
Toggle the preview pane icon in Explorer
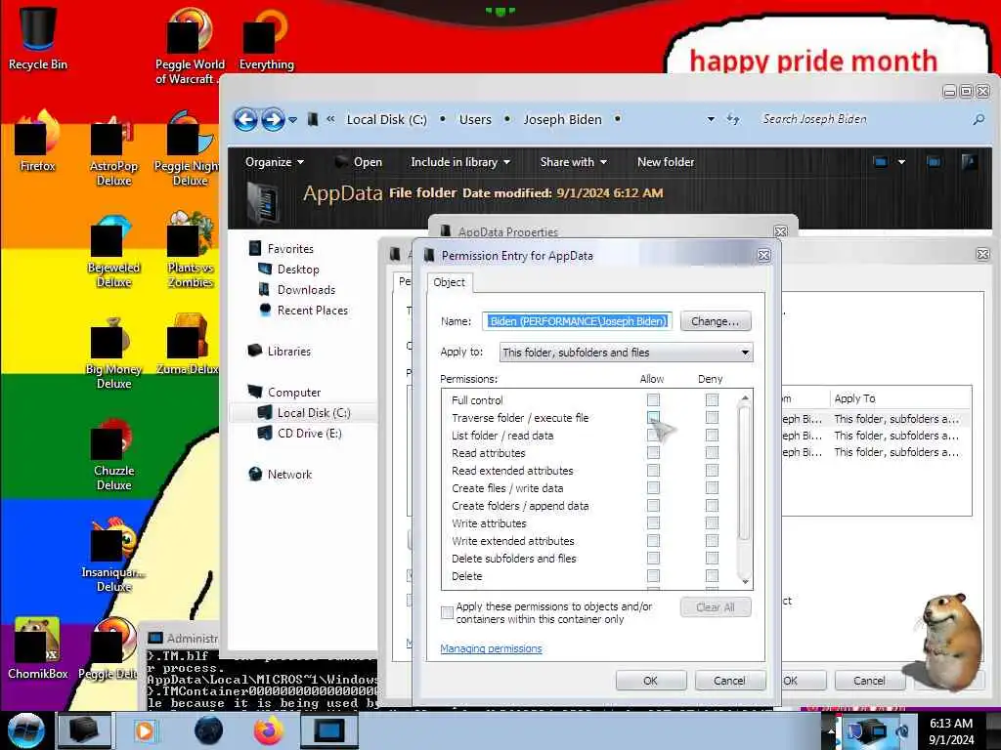[934, 162]
